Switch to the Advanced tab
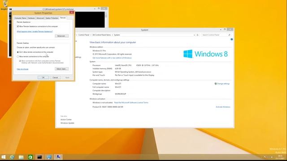The image size is (287, 161). [40, 18]
